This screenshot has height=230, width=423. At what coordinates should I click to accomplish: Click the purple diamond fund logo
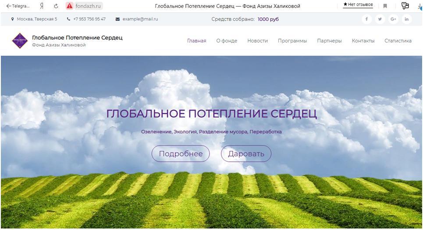pyautogui.click(x=20, y=41)
